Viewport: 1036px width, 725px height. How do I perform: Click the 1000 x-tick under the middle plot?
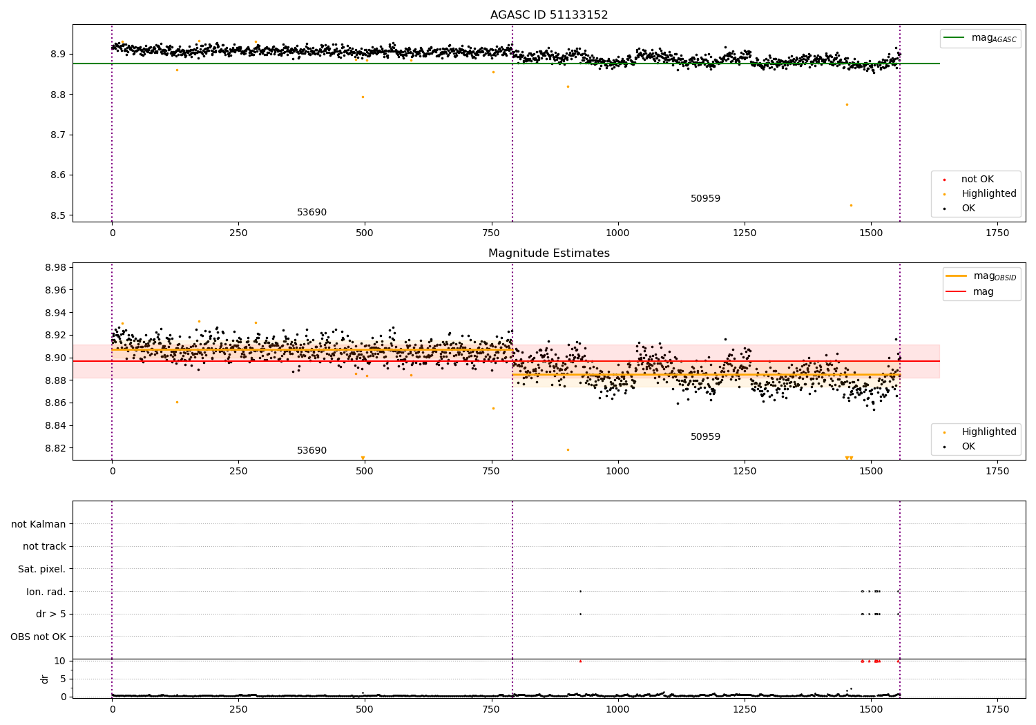617,472
